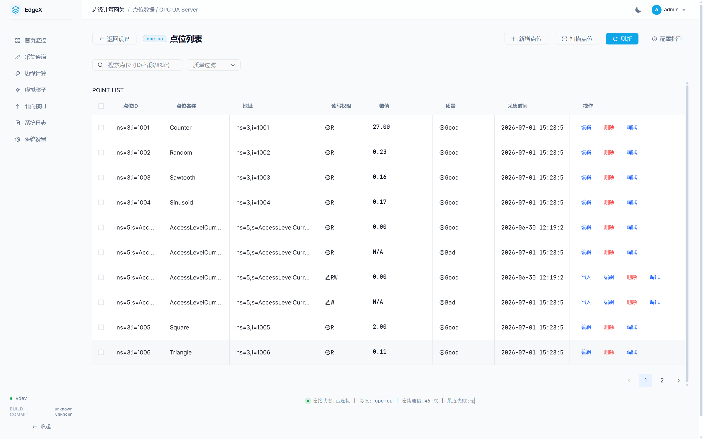Click the vdev version label

(x=21, y=398)
